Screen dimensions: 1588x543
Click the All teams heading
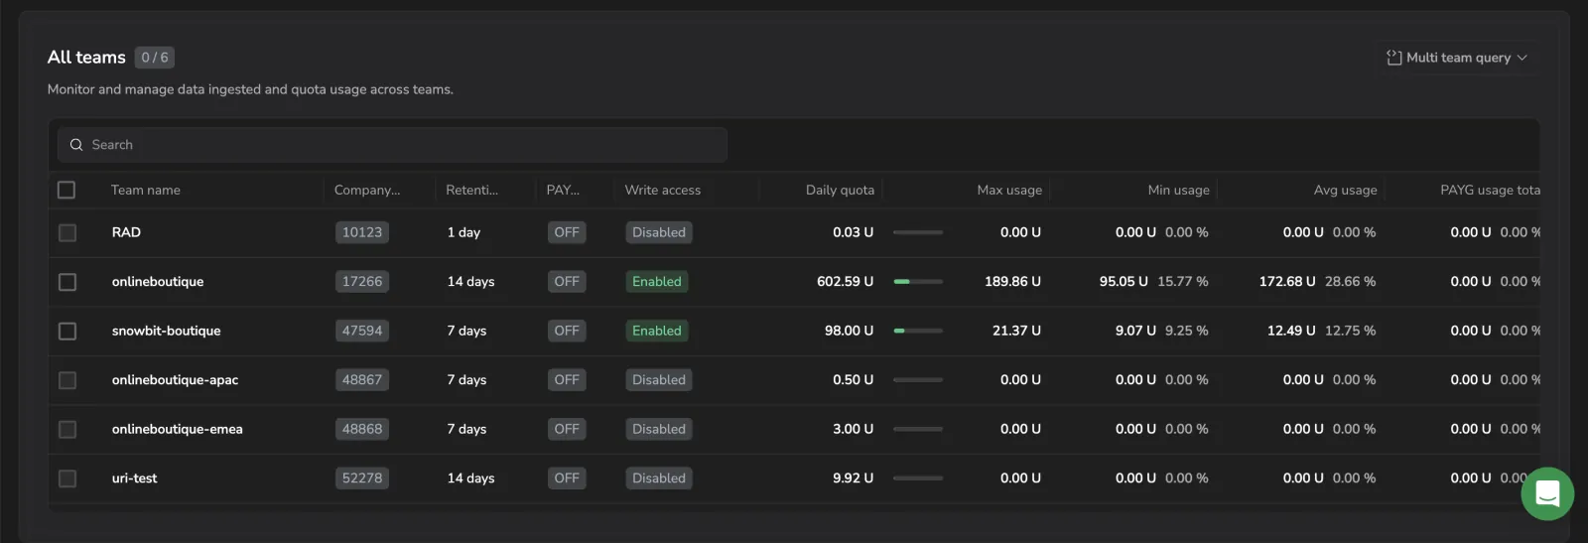86,58
